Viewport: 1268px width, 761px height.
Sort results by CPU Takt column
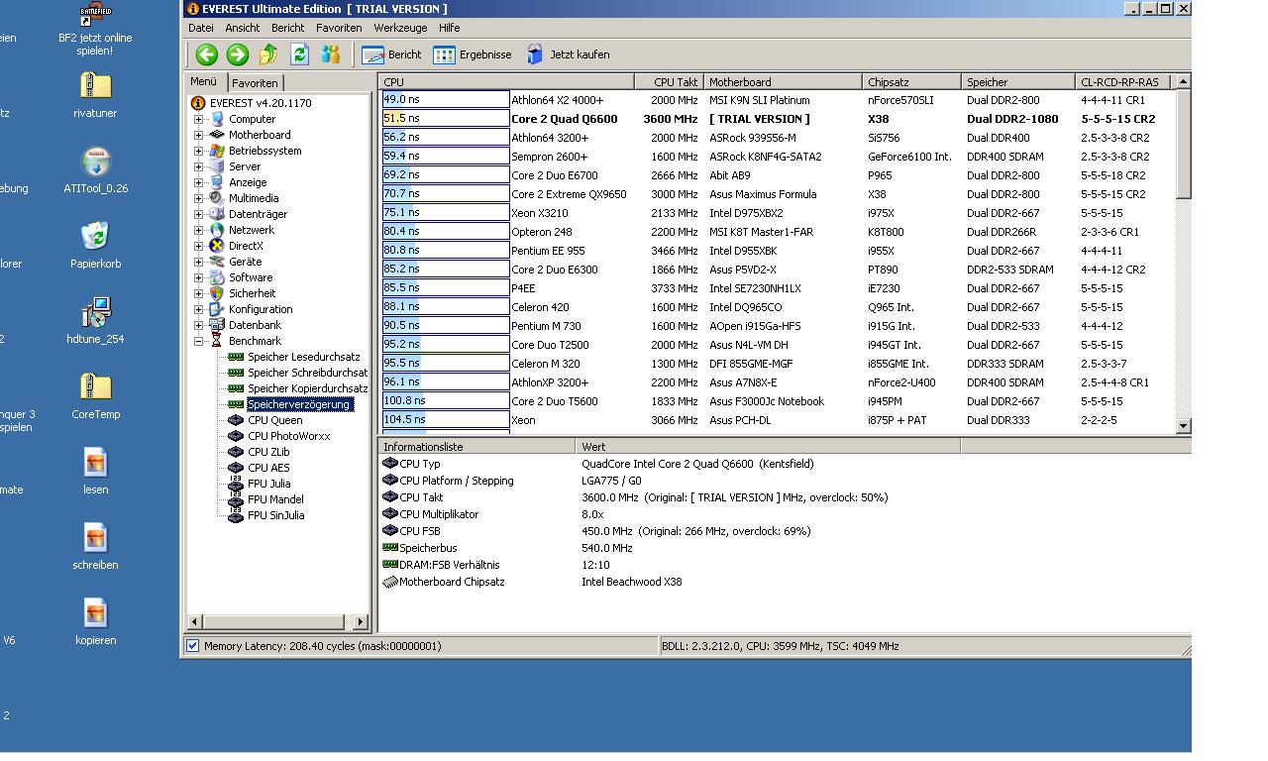point(669,82)
